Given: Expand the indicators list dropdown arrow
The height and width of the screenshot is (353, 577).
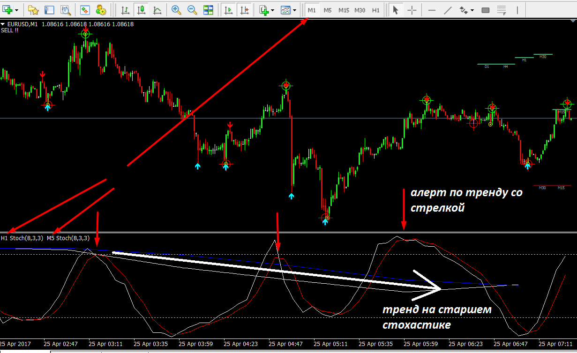Looking at the screenshot, I should (x=273, y=10).
